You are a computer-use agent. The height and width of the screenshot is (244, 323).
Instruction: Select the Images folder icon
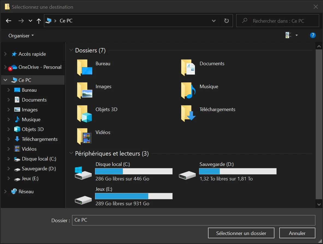(x=84, y=90)
